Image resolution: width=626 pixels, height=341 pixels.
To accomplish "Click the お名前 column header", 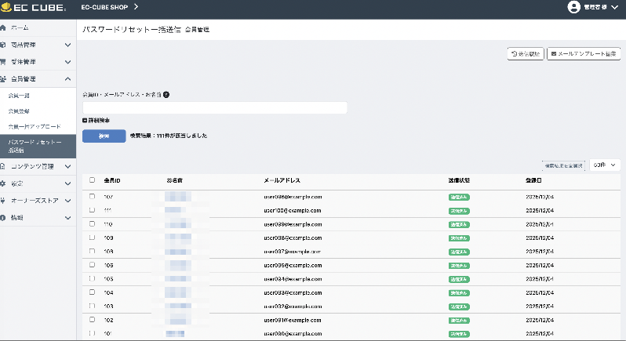I will [x=174, y=180].
